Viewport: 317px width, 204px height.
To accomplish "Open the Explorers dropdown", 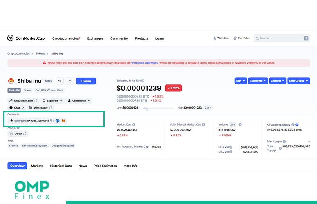I will pyautogui.click(x=52, y=101).
